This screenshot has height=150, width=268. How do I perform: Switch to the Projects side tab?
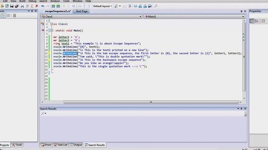(x=5, y=145)
